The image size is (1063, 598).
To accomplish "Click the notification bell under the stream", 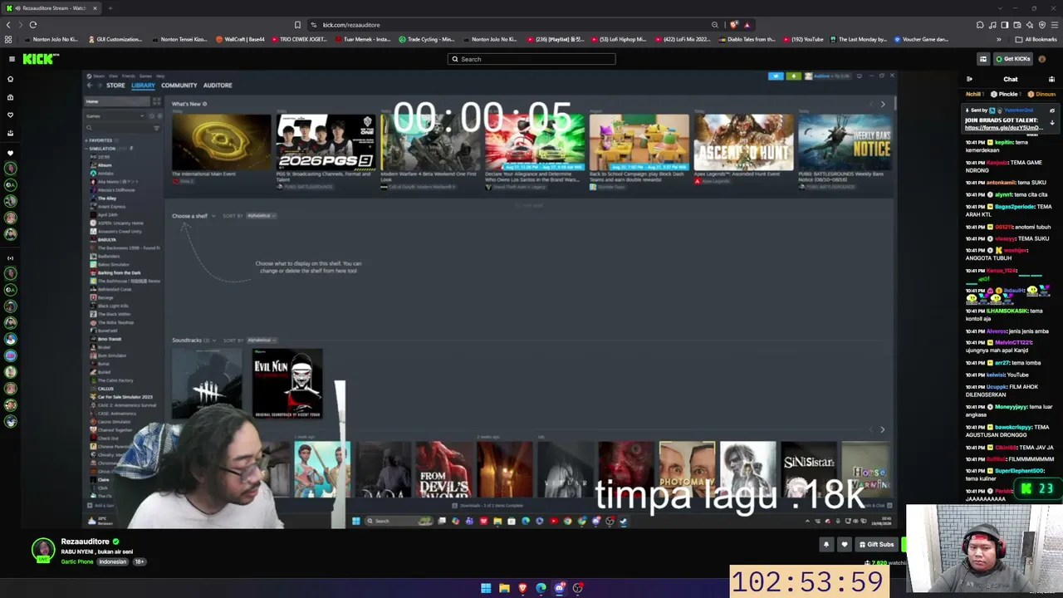I will pos(825,544).
